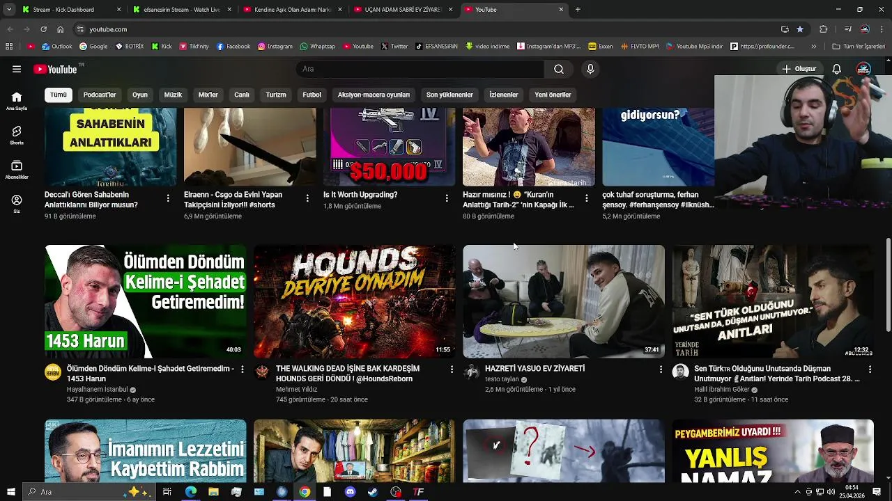Open the browser apps grid icon

point(9,47)
